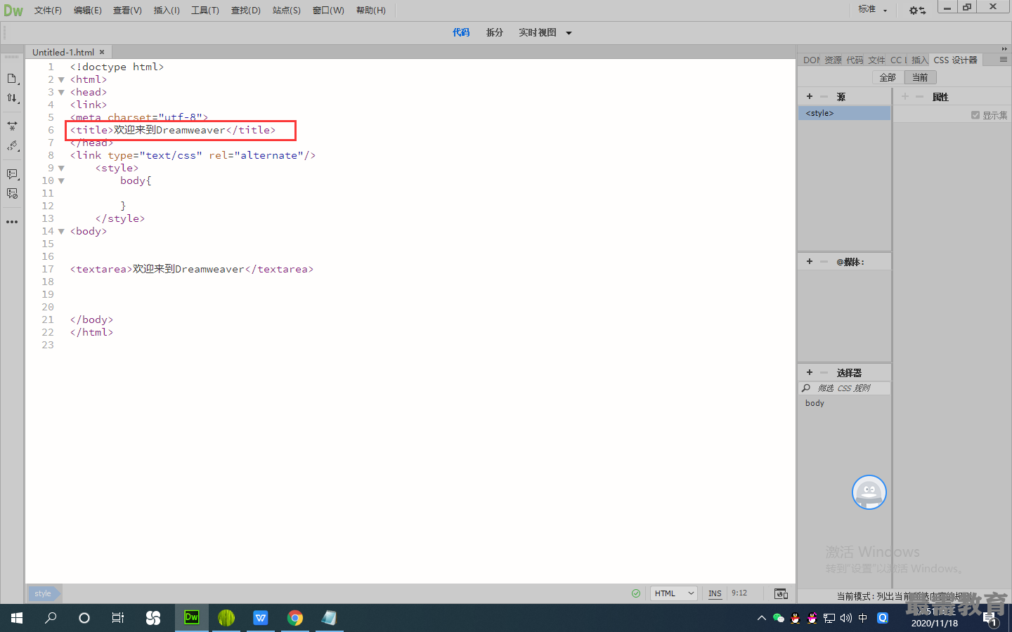The height and width of the screenshot is (632, 1012).
Task: Collapse the body rule on line 10
Action: coord(61,181)
